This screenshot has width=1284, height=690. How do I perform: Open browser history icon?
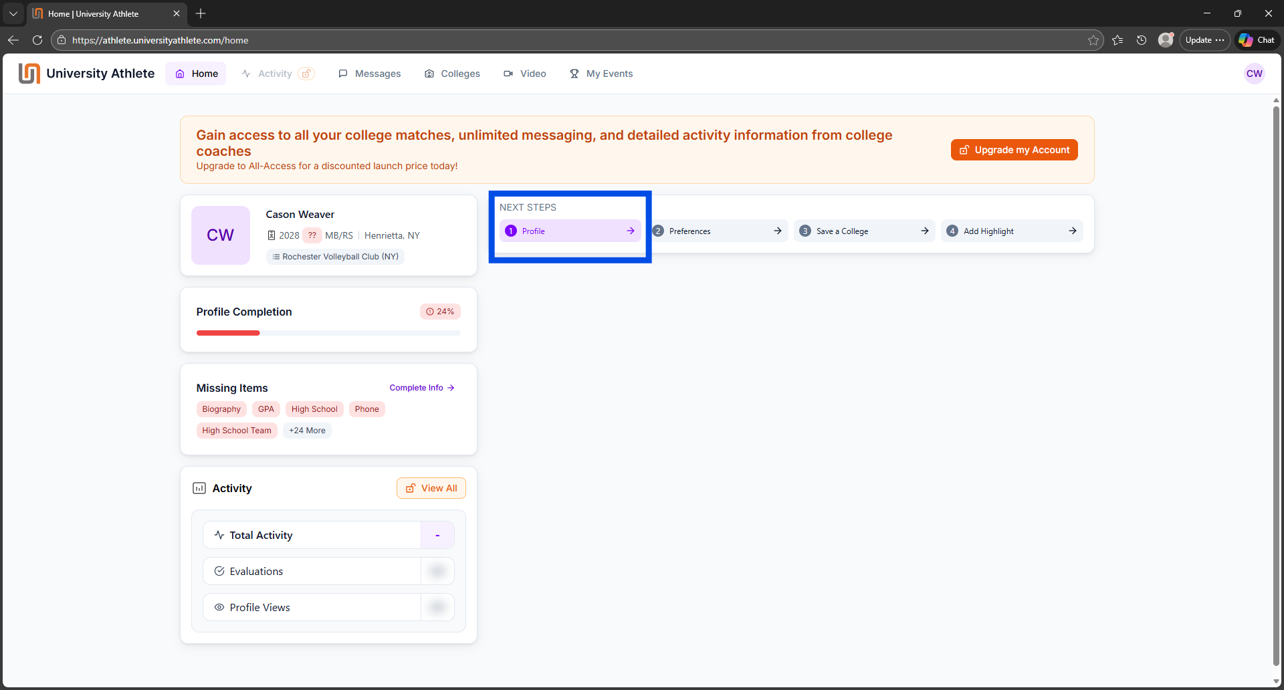pos(1142,40)
